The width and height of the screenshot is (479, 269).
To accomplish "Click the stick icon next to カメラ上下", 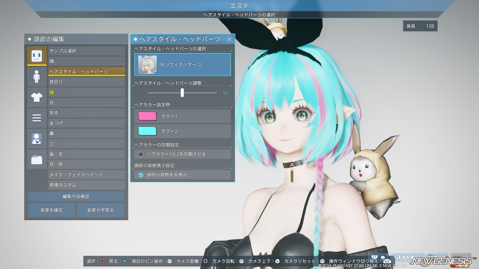I will coord(277,261).
